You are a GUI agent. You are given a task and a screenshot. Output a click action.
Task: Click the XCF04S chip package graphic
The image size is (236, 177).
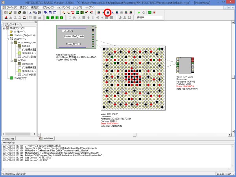pos(184,63)
